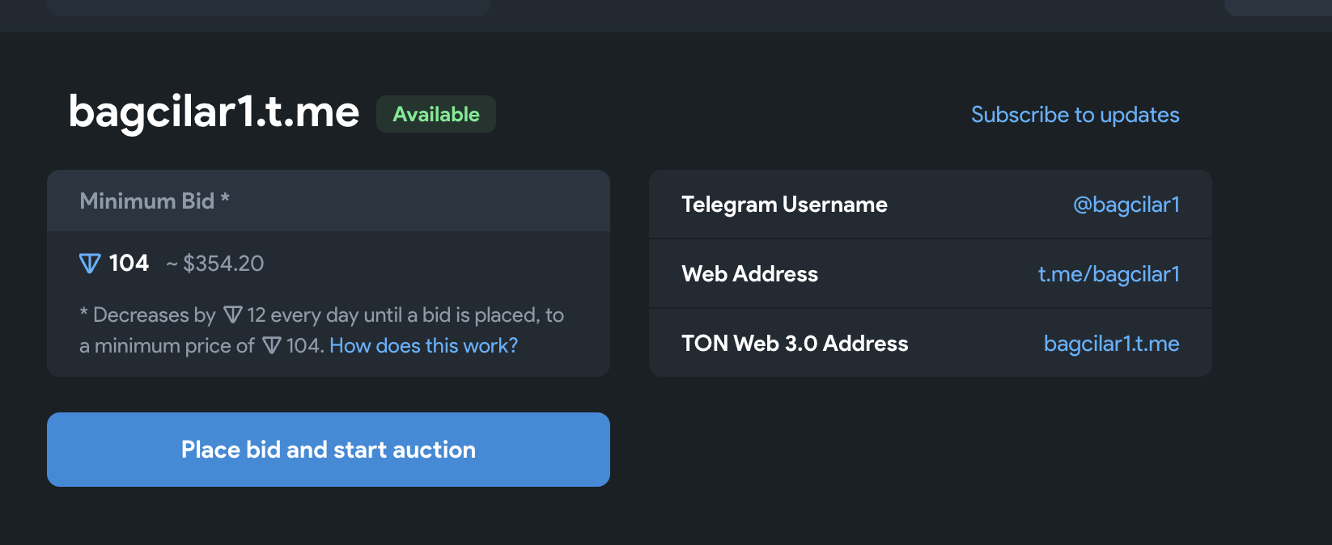Click the green Available status badge
This screenshot has height=545, width=1332.
click(436, 114)
